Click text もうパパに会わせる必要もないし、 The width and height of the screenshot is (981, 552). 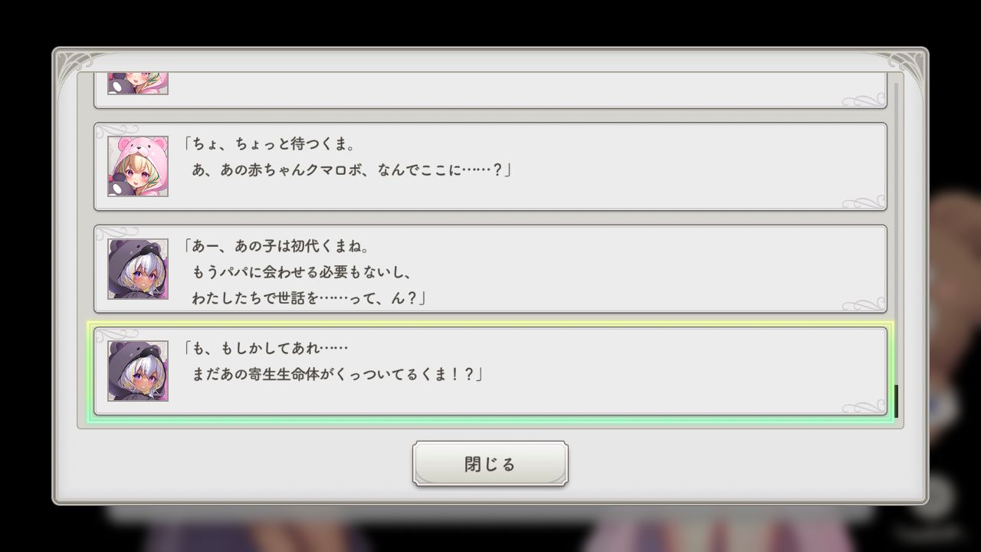[303, 272]
